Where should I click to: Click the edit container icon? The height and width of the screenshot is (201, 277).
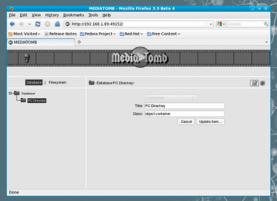click(254, 83)
